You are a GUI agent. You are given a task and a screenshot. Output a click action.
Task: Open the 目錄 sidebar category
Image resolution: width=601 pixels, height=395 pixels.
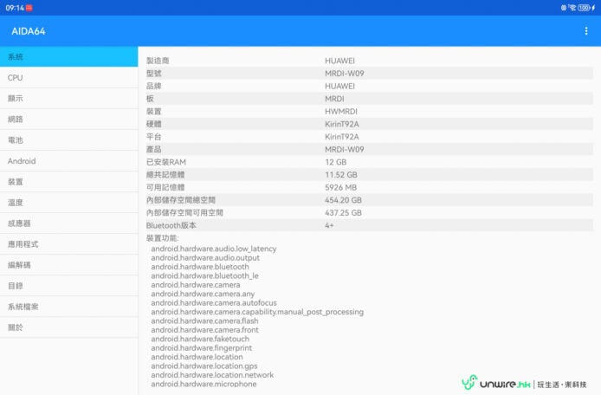[x=69, y=286]
